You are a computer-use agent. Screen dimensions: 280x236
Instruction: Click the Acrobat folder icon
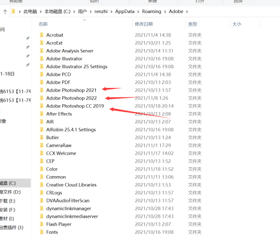[x=42, y=35]
